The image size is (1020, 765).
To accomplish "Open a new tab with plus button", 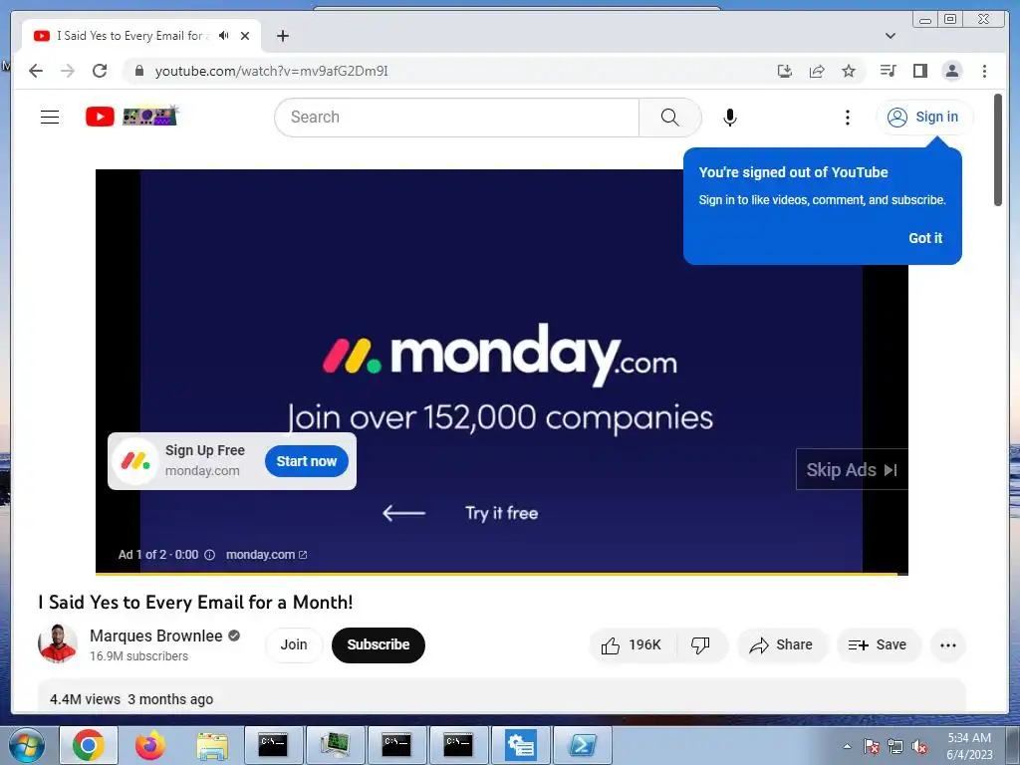I will click(282, 36).
